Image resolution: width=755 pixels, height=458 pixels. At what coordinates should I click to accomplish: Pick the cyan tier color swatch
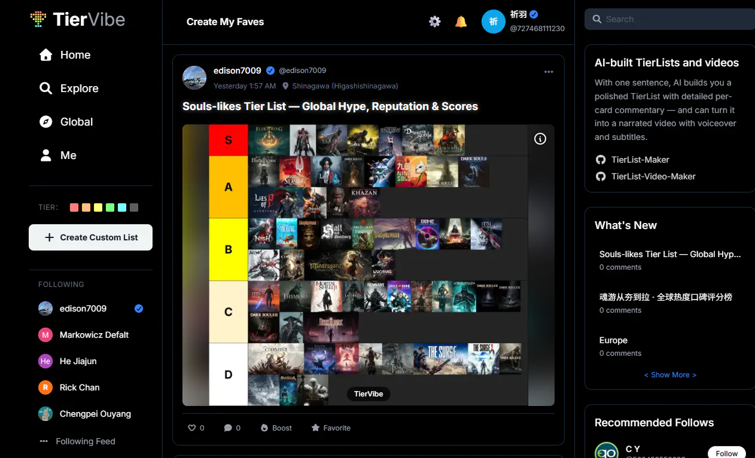pos(122,207)
